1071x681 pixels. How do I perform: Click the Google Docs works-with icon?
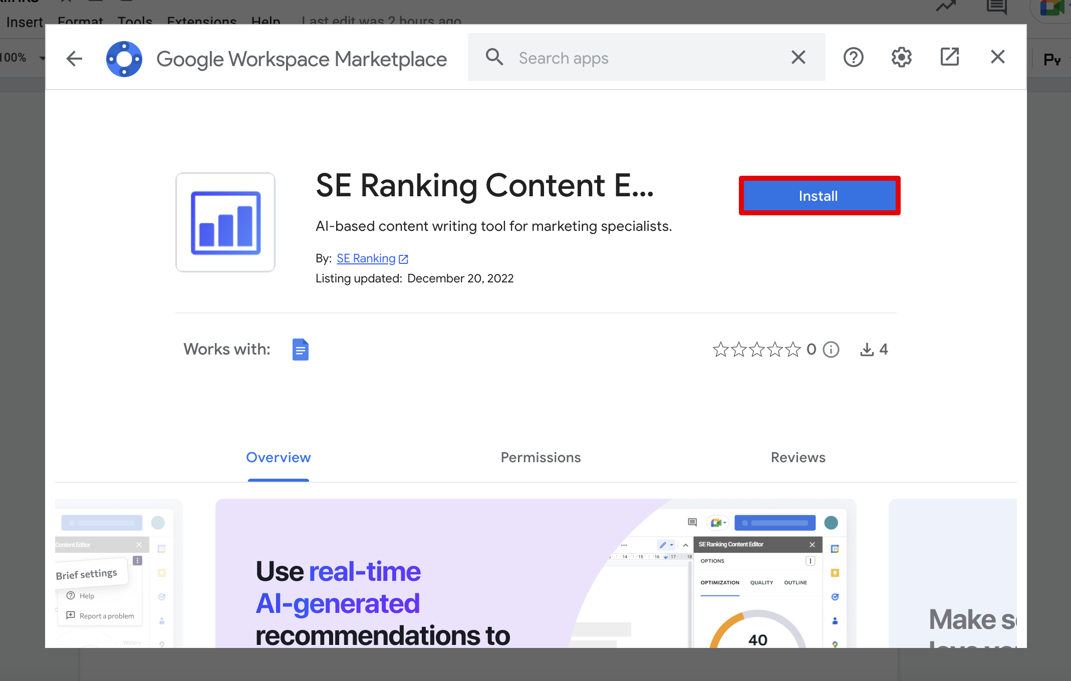300,349
